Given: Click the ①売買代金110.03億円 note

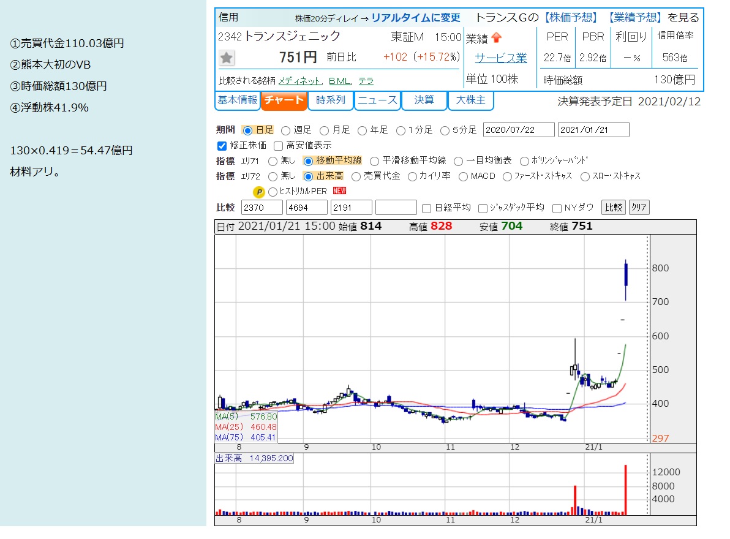Looking at the screenshot, I should [x=67, y=43].
